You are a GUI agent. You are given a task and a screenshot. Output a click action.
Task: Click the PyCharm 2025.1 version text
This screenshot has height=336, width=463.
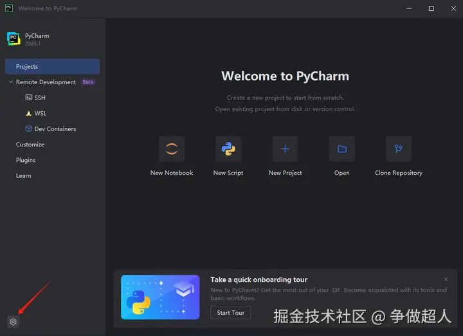click(x=33, y=44)
